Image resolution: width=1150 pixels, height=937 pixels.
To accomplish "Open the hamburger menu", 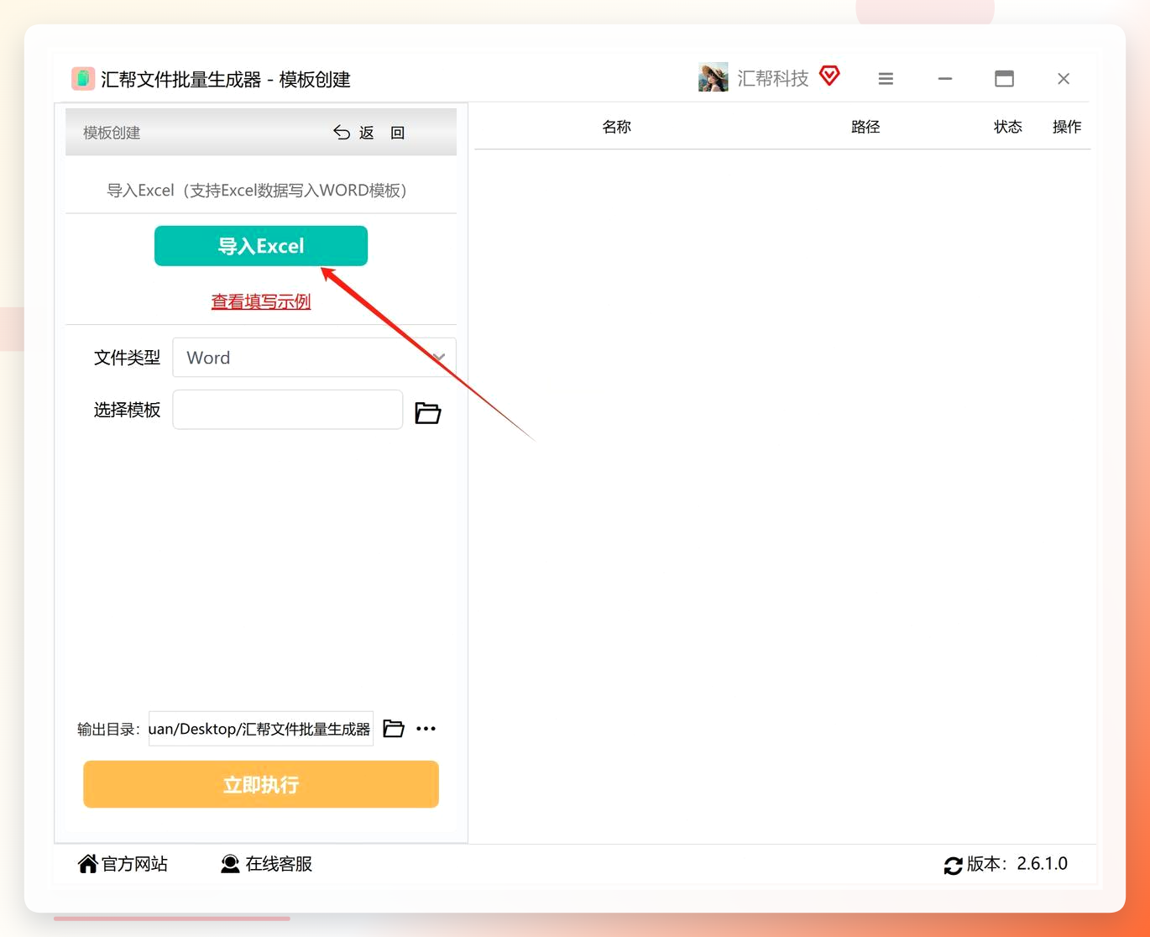I will [x=886, y=79].
